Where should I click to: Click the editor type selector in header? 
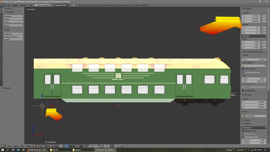coord(3,5)
